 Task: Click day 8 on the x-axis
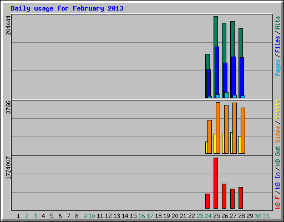77,216
